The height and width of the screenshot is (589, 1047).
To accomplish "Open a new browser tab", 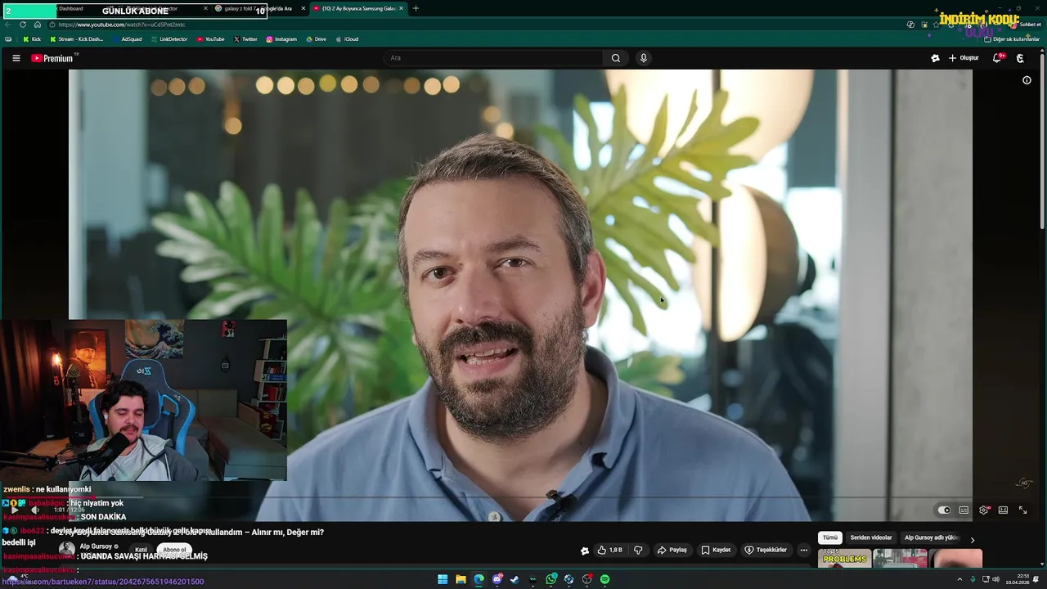I will click(x=416, y=8).
